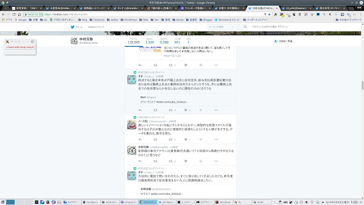Click the browser back arrow

coord(3,14)
